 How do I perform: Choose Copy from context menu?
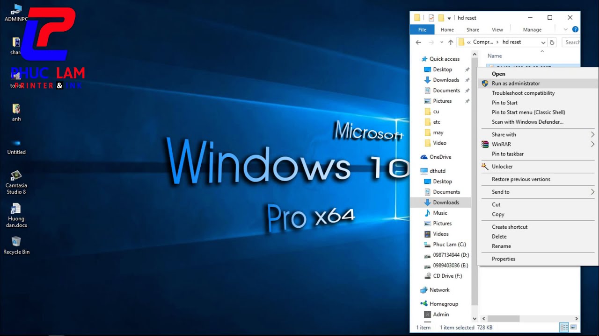click(538, 214)
